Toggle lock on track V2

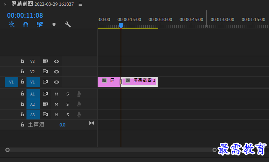coord(22,71)
